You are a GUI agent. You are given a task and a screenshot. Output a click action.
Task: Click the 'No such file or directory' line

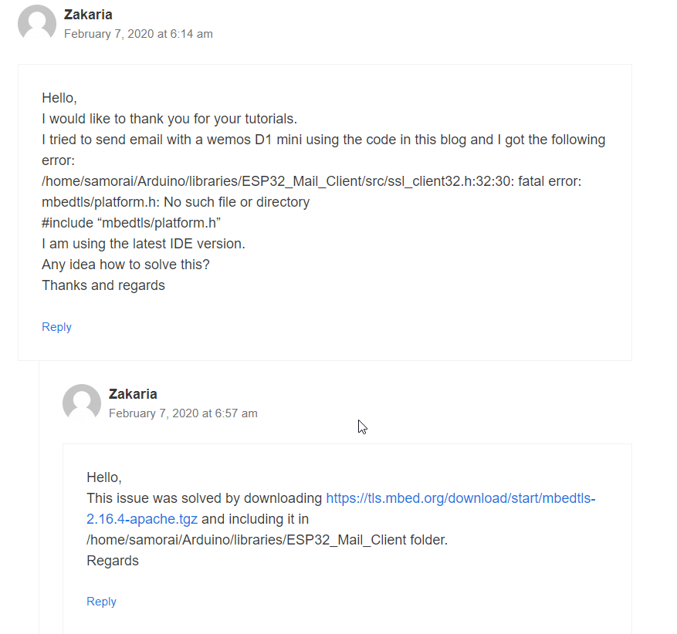(175, 202)
